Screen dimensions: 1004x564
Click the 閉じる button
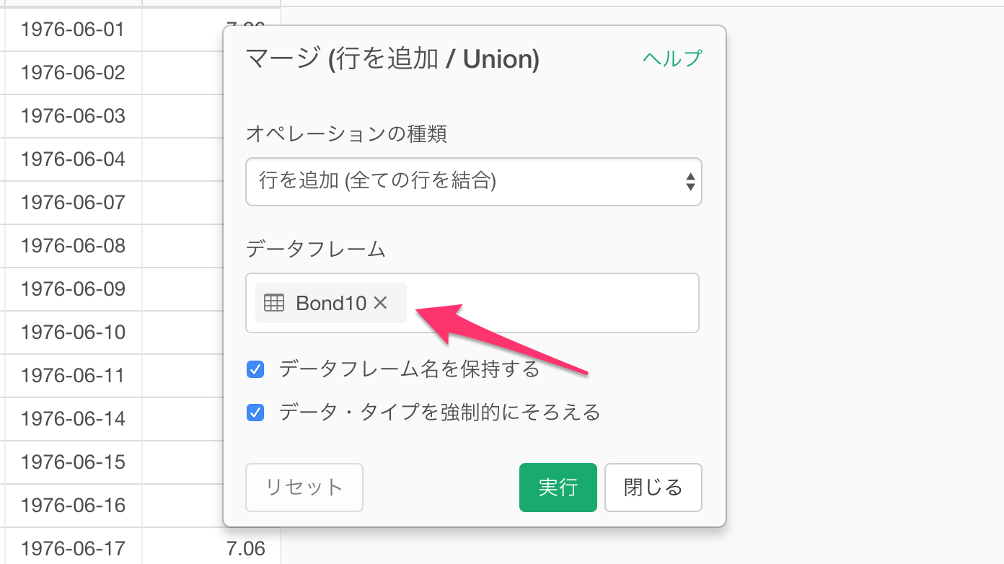pyautogui.click(x=653, y=488)
